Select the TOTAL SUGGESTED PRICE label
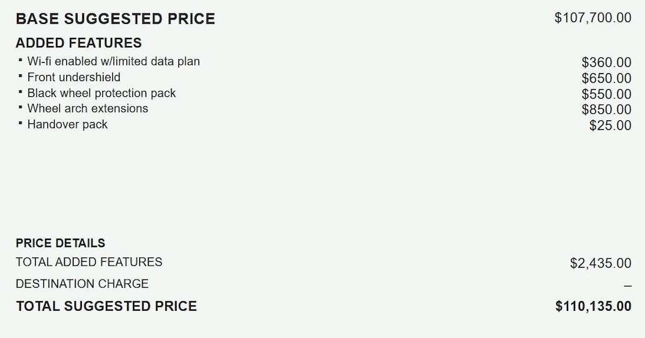 point(106,307)
